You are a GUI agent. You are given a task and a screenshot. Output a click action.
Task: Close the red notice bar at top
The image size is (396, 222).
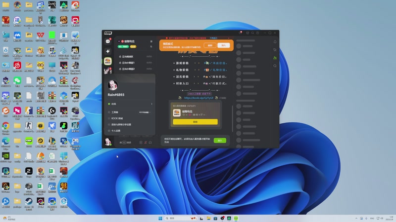[229, 38]
